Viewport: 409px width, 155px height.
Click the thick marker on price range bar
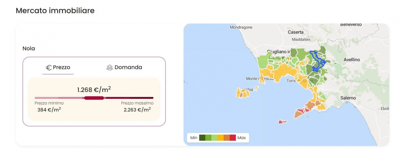[x=94, y=98]
